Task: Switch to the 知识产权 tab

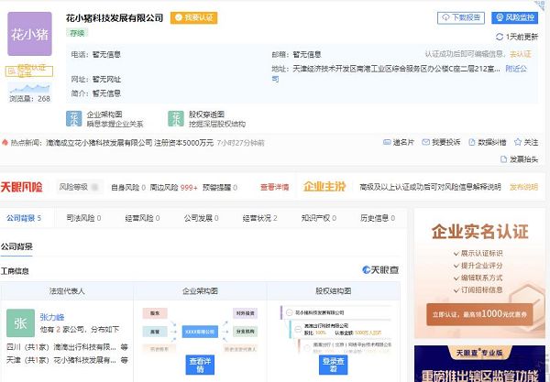Action: click(x=319, y=218)
